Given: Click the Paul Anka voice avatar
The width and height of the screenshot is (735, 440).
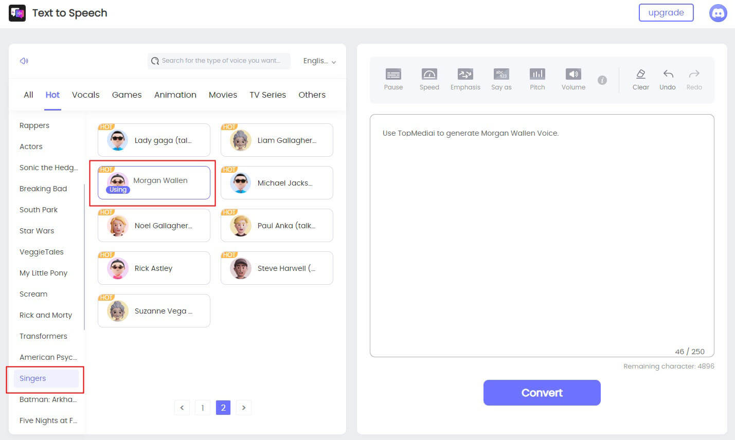Looking at the screenshot, I should 241,225.
